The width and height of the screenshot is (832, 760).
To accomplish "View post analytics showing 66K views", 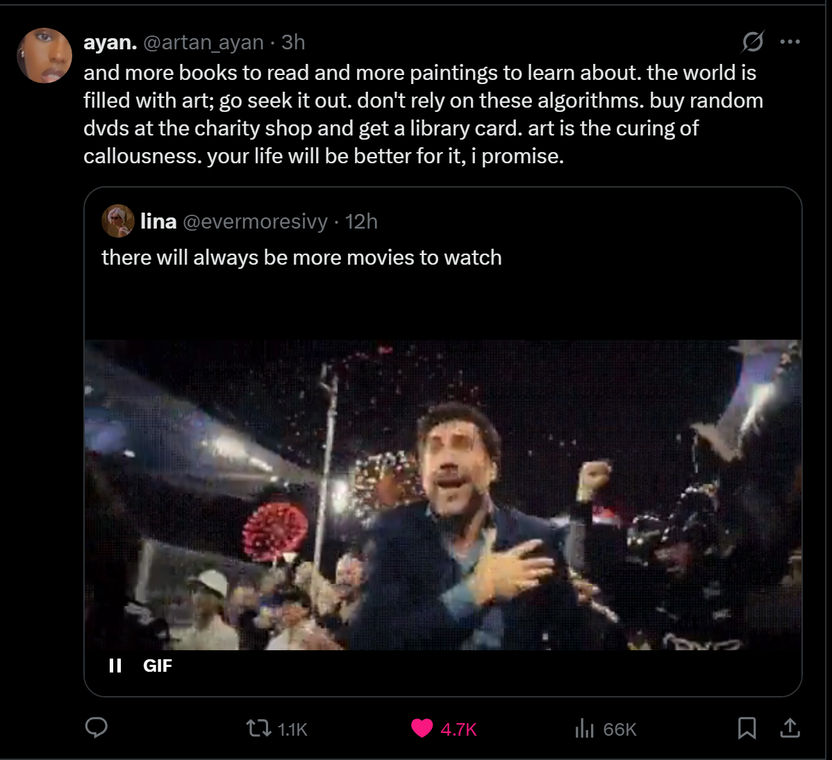I will click(605, 729).
